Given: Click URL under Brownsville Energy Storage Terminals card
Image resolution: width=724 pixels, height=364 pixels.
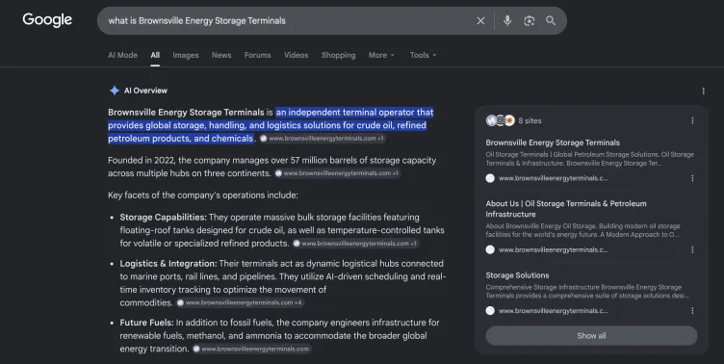Looking at the screenshot, I should pyautogui.click(x=554, y=178).
